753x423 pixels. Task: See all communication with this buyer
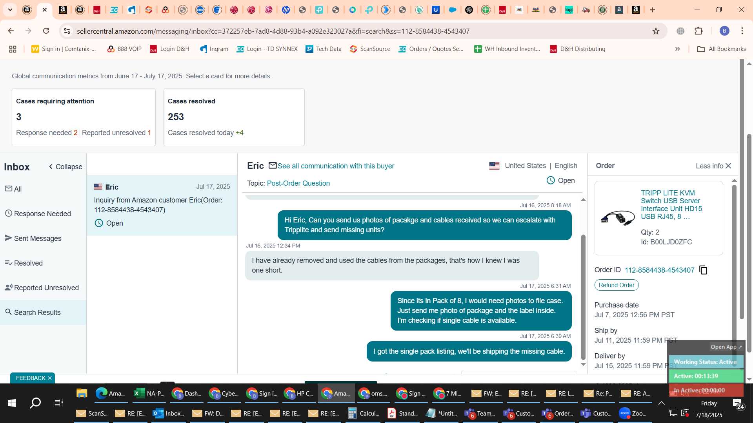pyautogui.click(x=336, y=166)
